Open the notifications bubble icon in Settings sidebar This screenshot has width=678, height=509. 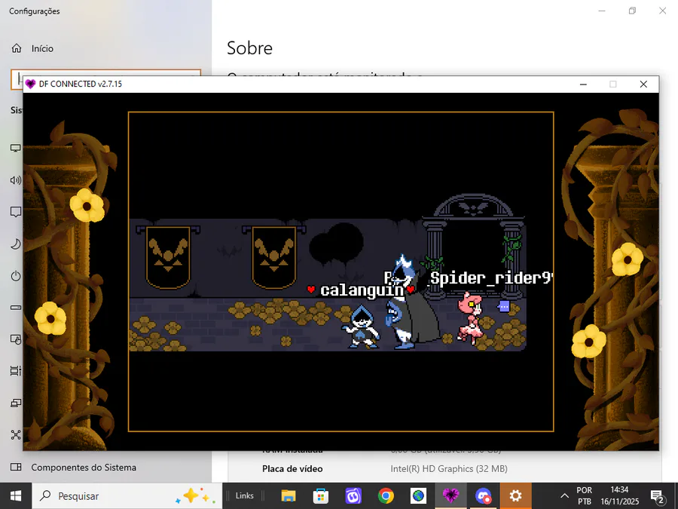point(16,212)
